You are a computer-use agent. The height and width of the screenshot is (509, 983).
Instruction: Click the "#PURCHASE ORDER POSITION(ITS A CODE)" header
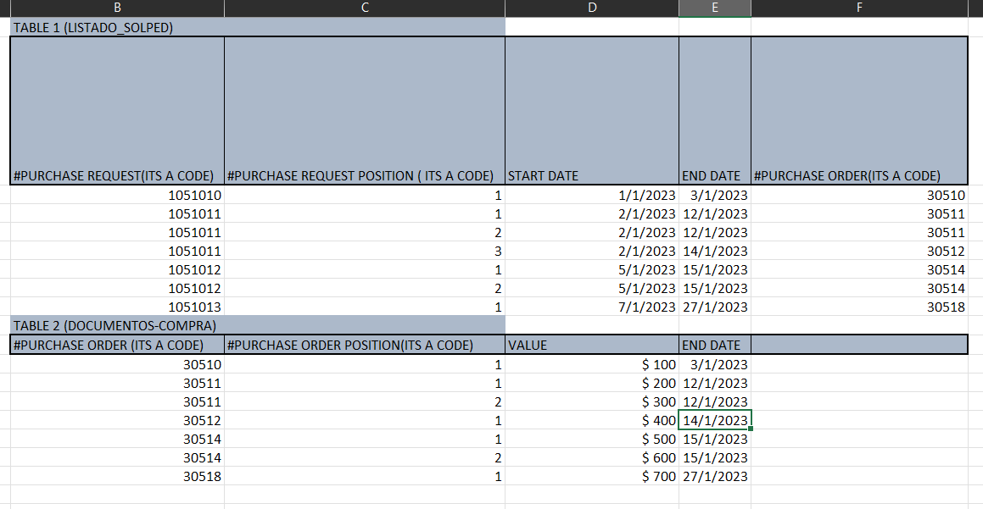364,345
